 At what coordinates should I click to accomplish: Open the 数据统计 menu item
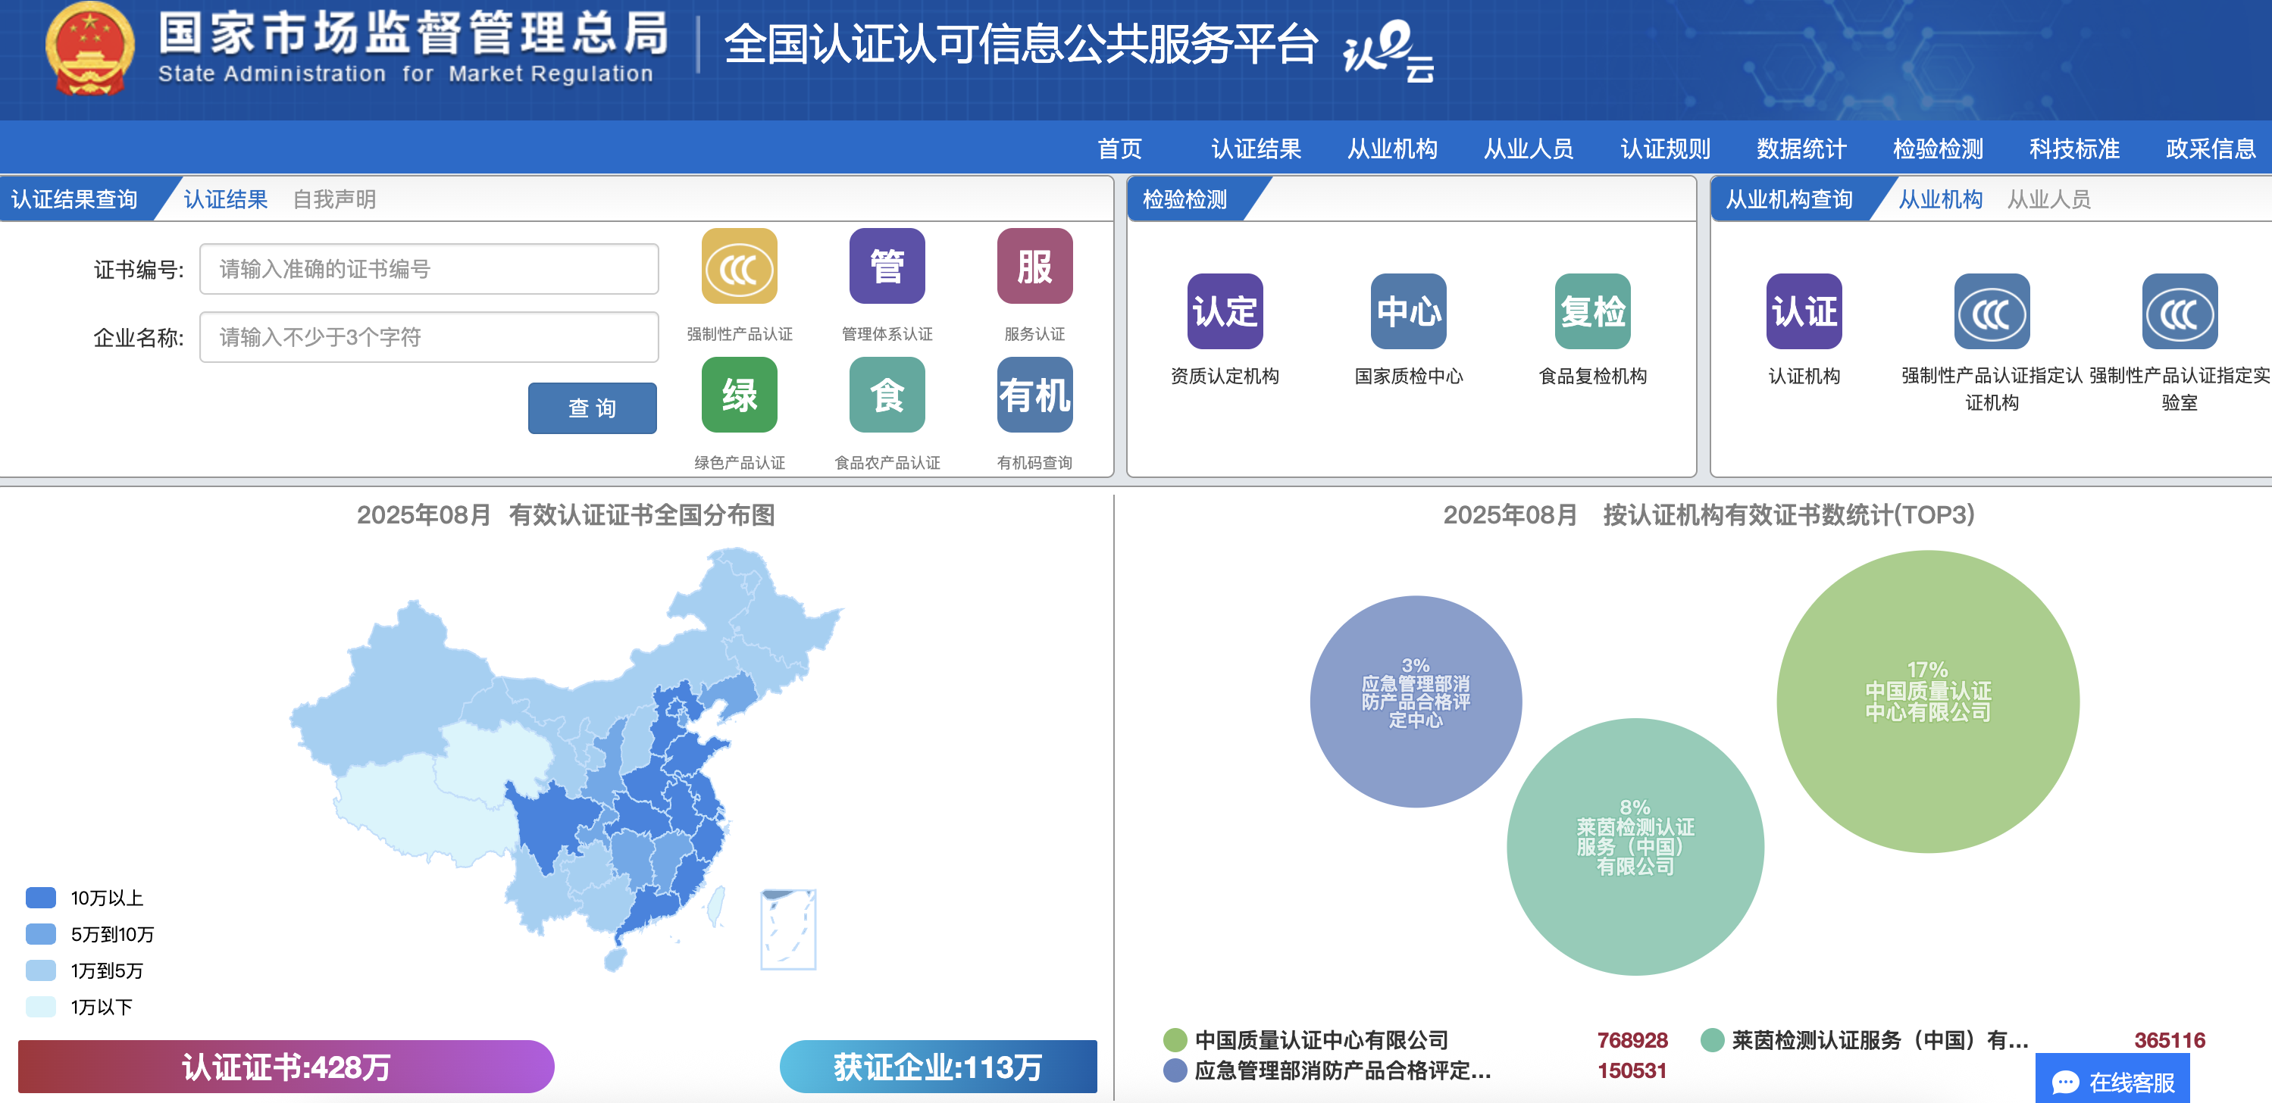point(1798,148)
